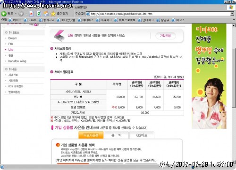Click the Home house icon
236x170 pixels.
[x=46, y=14]
